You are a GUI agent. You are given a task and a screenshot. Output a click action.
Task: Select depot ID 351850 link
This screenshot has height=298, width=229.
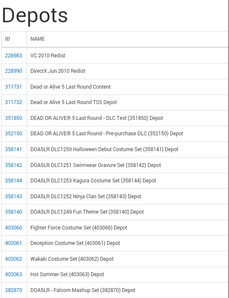(14, 118)
